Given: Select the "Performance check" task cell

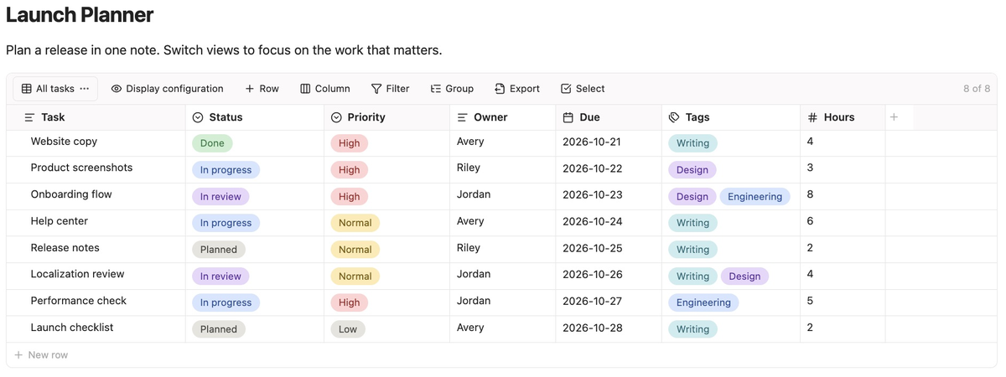Looking at the screenshot, I should point(96,302).
